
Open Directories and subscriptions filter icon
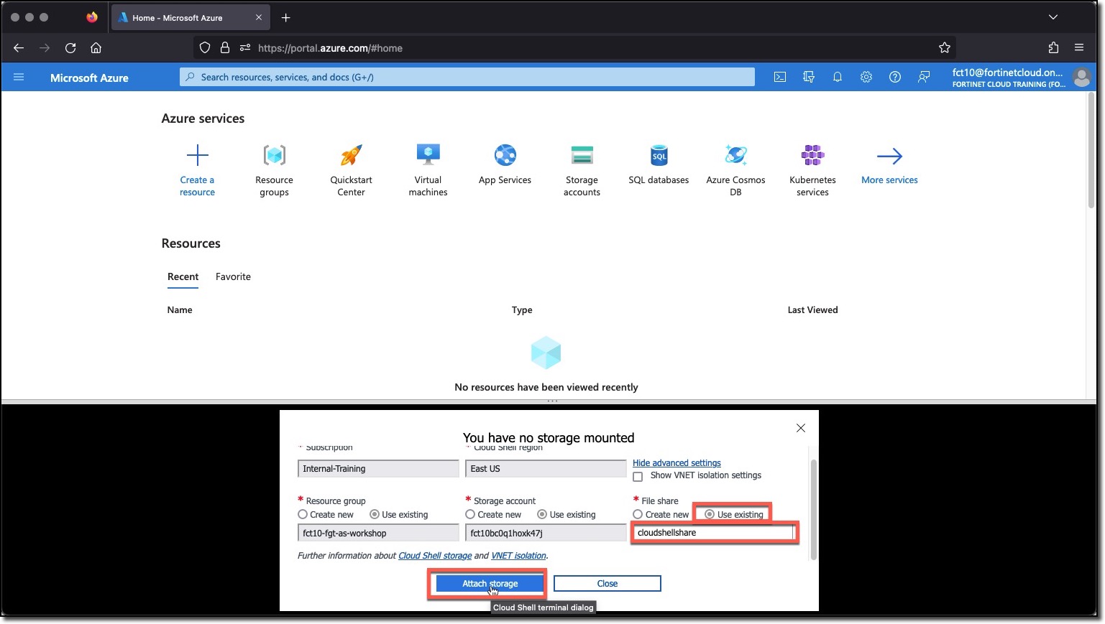pyautogui.click(x=809, y=77)
